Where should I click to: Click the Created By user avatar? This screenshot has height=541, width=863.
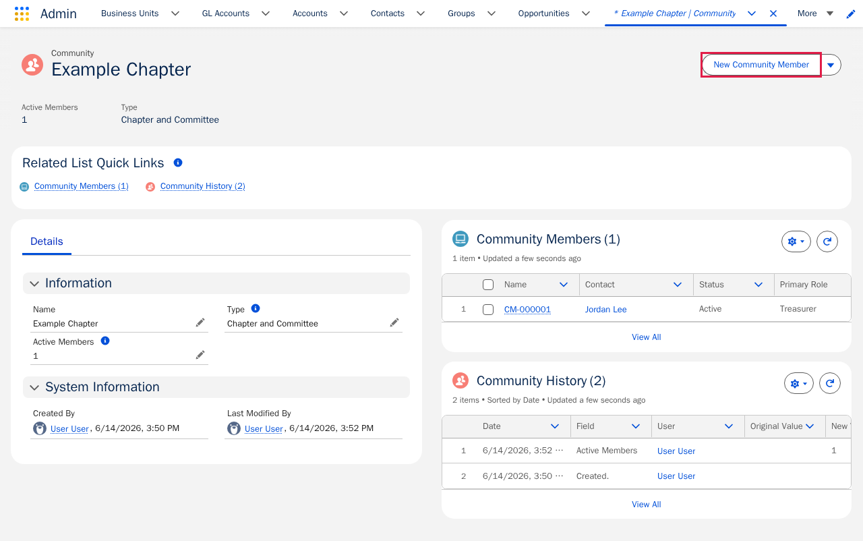pos(40,428)
